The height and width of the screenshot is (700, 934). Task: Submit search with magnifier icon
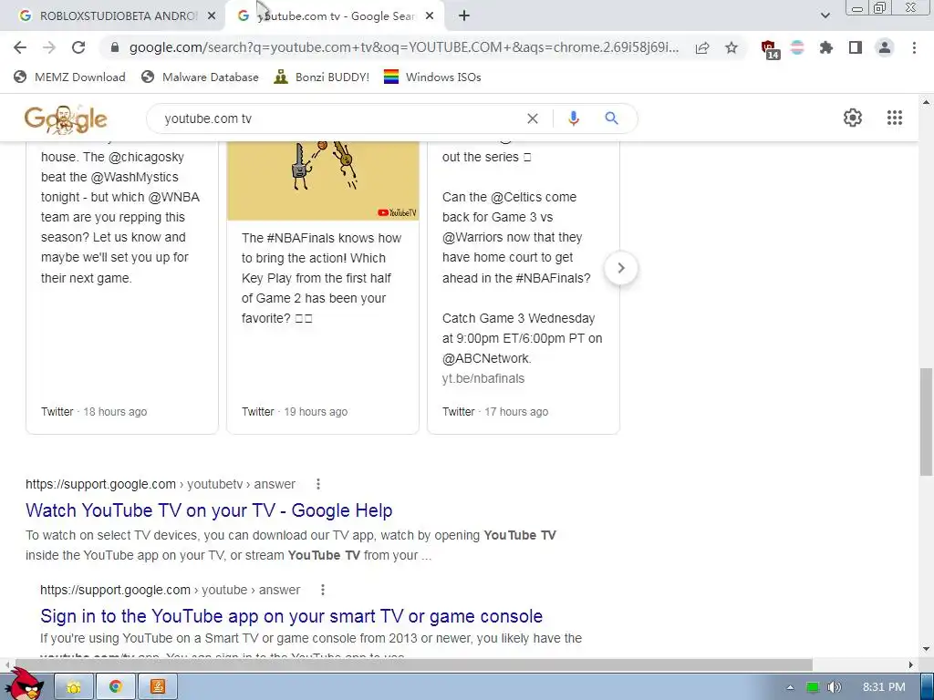[611, 118]
